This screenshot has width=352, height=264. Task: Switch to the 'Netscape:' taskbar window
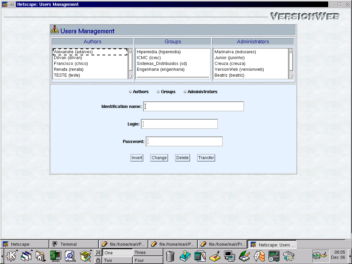pos(24,244)
